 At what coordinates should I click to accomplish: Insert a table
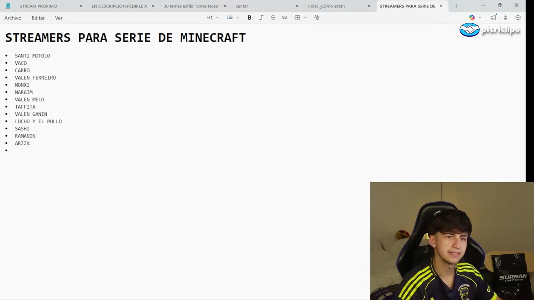pos(297,17)
